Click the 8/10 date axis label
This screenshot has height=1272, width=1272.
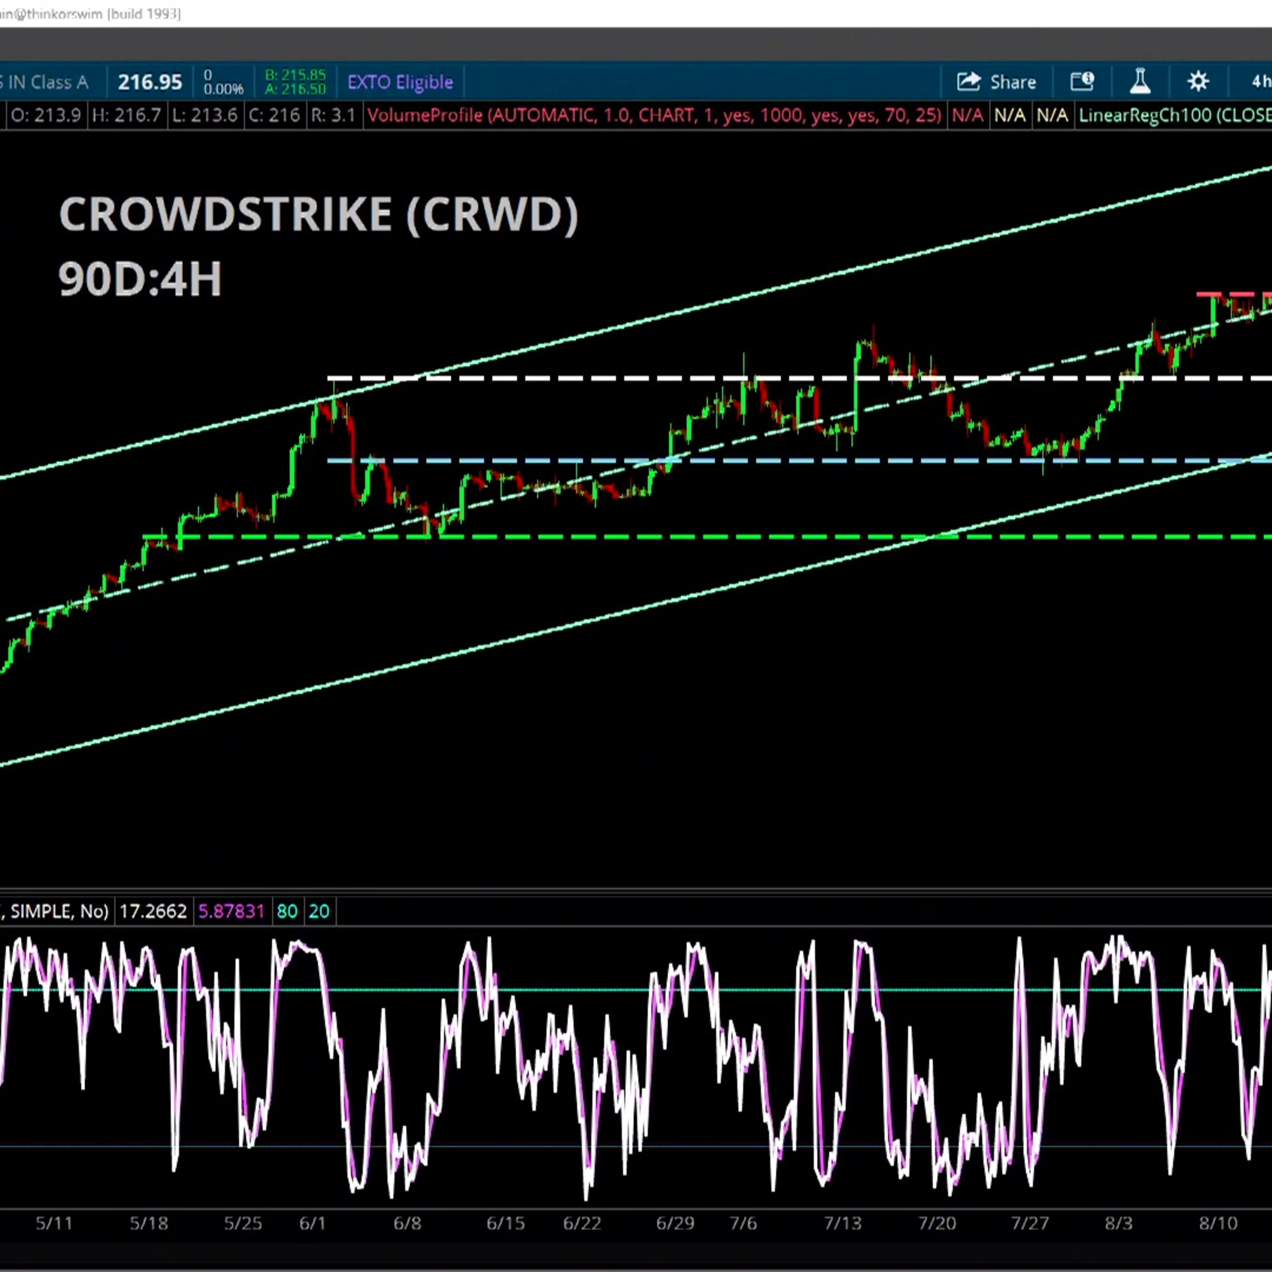pos(1218,1223)
